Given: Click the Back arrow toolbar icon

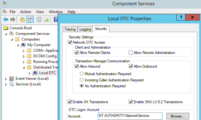Looking at the screenshot, I should coord(6,20).
